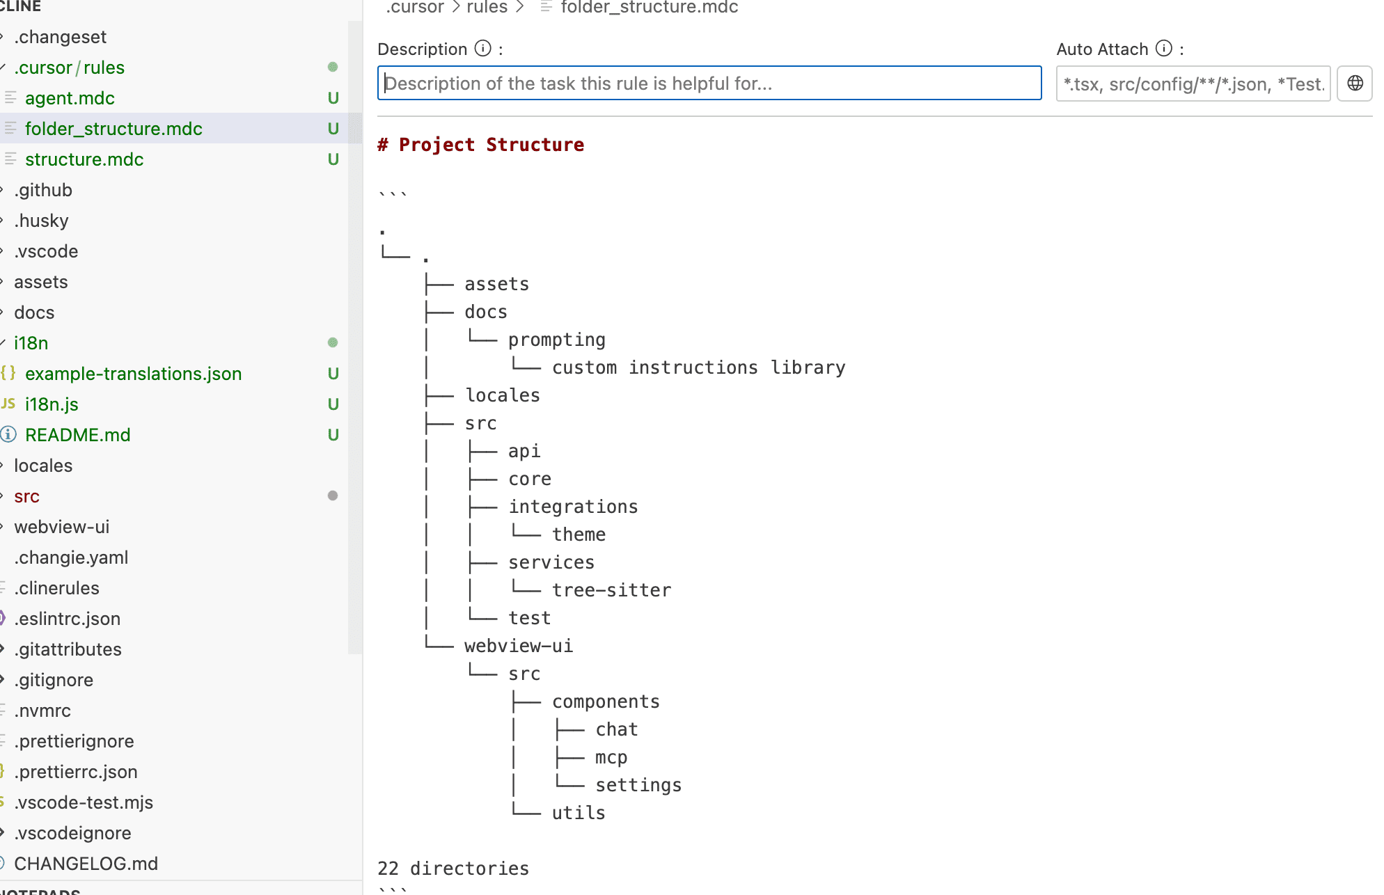Focus the Description input field
Image resolution: width=1384 pixels, height=895 pixels.
(709, 84)
